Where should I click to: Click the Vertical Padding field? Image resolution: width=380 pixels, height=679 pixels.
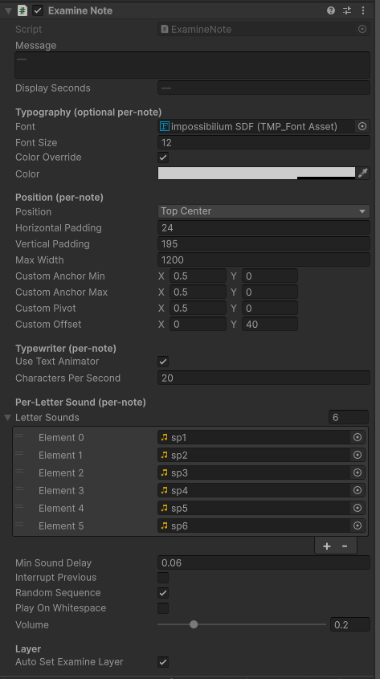[264, 243]
